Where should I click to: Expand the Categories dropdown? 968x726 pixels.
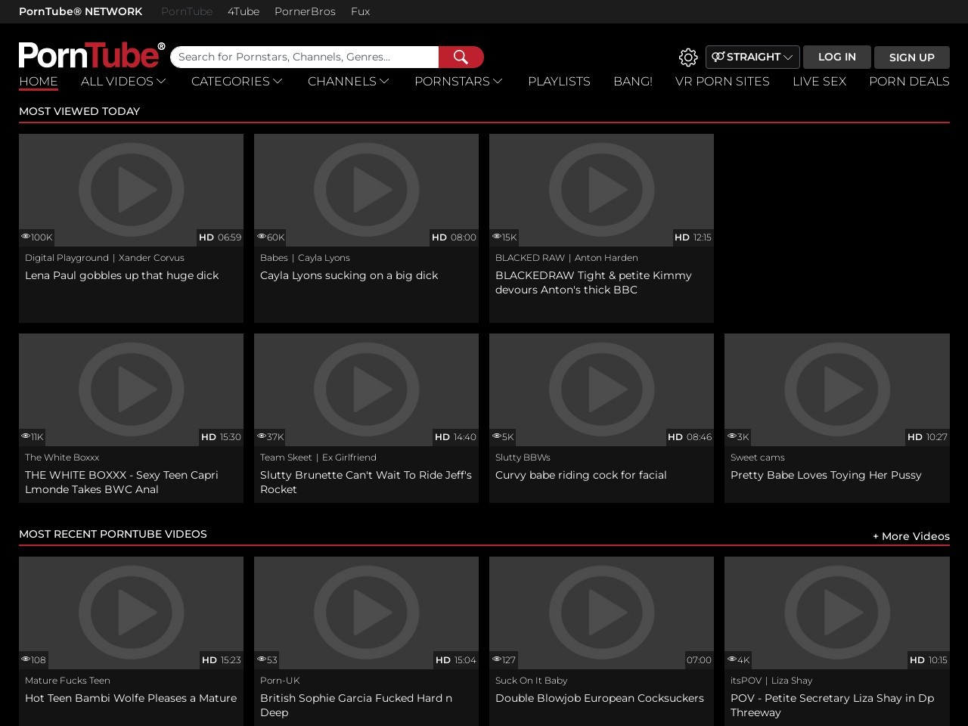[x=237, y=82]
